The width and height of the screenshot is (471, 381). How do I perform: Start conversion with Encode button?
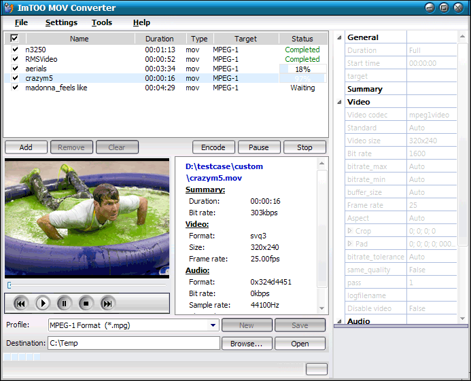point(213,147)
